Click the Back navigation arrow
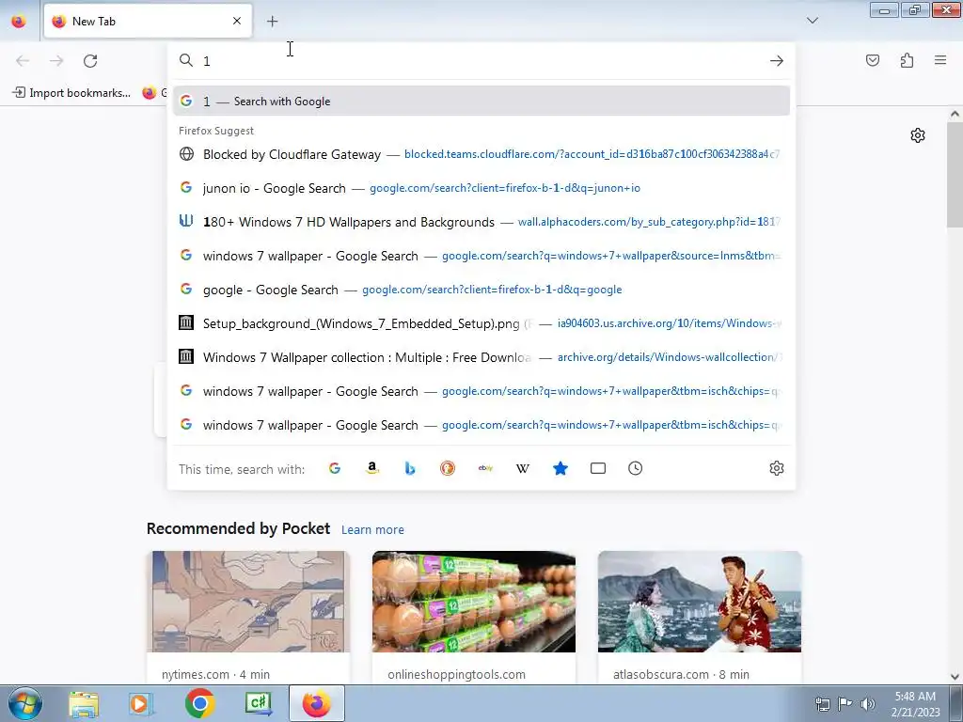This screenshot has width=963, height=722. pos(23,60)
